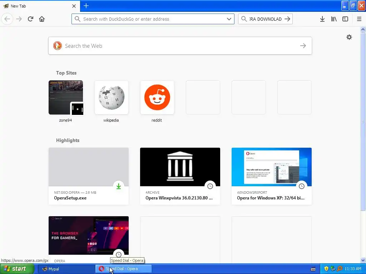Screen dimensions: 366x274
Task: Click the on-screen keyboard tray icon
Action: coord(313,269)
